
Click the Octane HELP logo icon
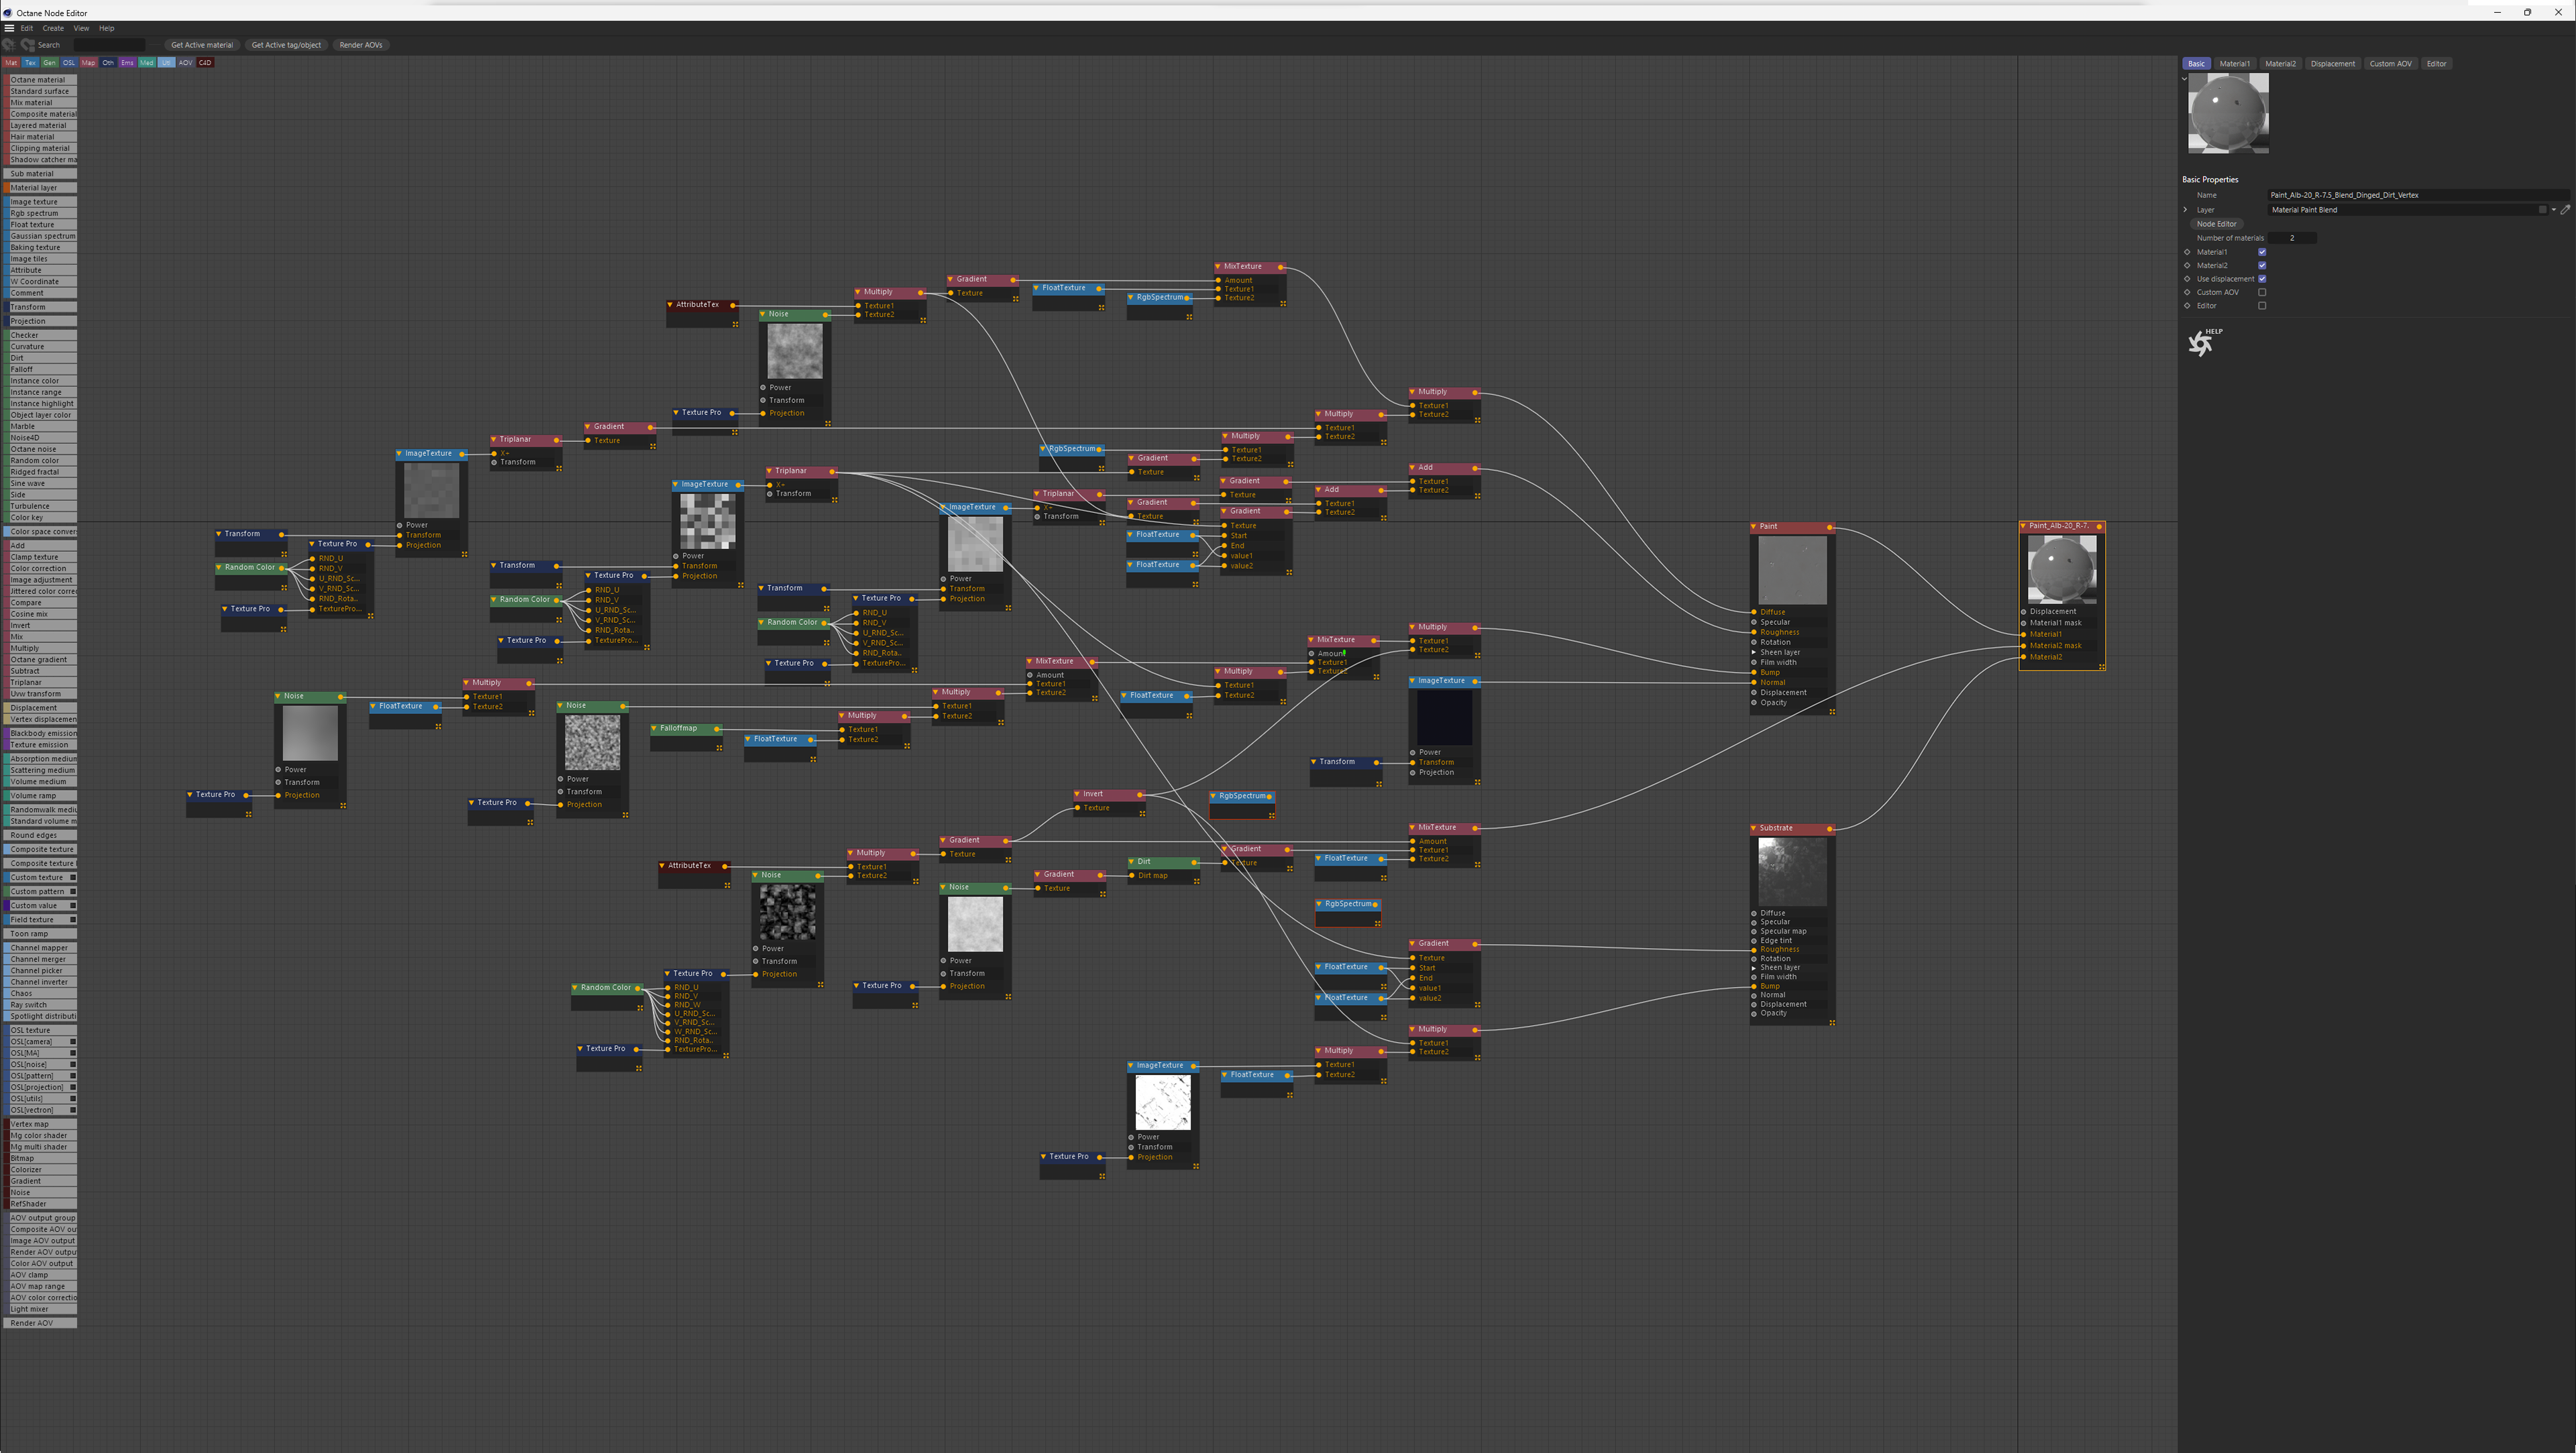[2200, 344]
